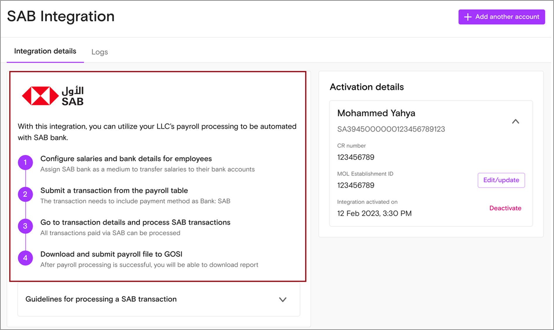Click the Add another account button
Image resolution: width=554 pixels, height=330 pixels.
tap(501, 17)
